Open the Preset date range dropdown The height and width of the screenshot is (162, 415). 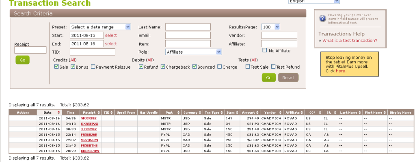[100, 27]
